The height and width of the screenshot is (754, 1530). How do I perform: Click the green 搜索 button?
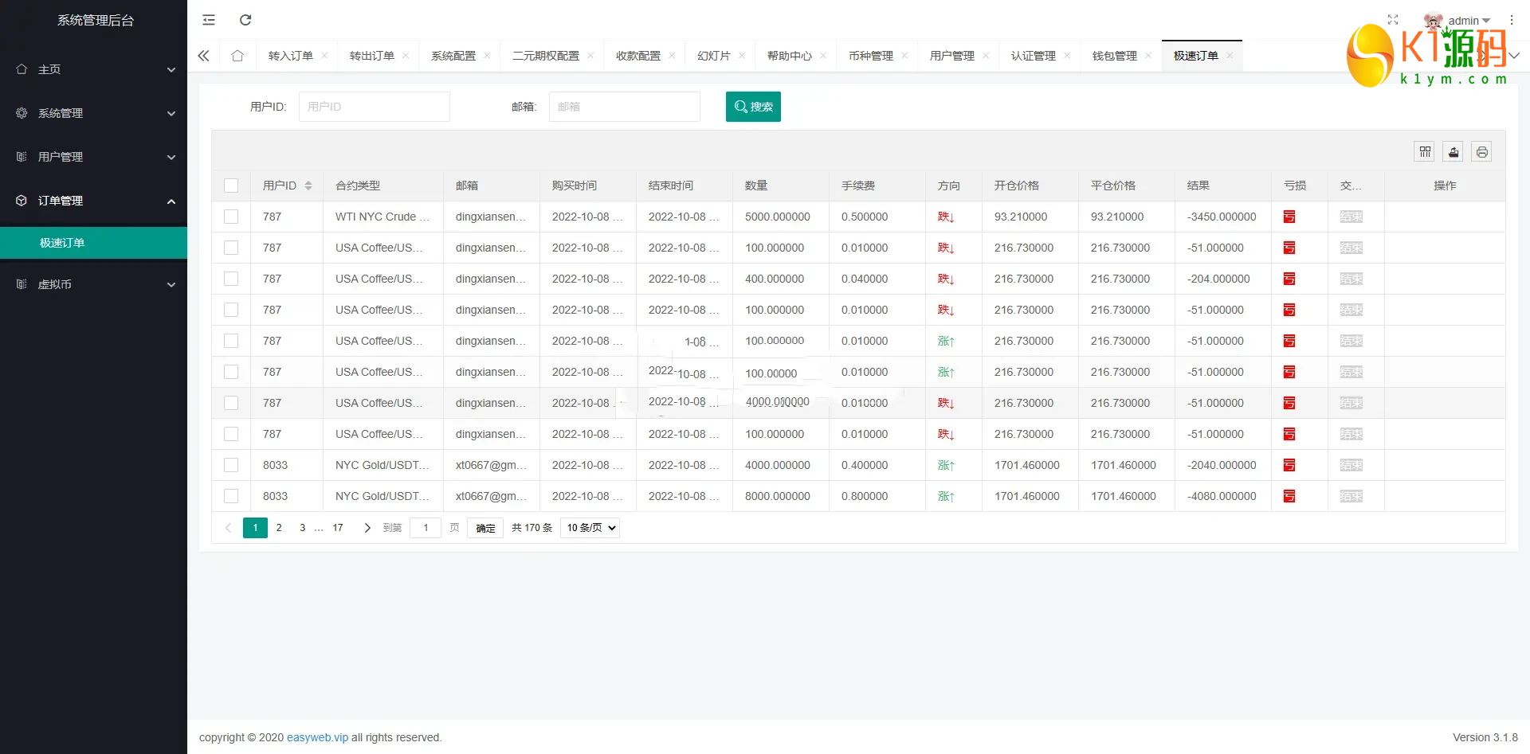(x=753, y=107)
